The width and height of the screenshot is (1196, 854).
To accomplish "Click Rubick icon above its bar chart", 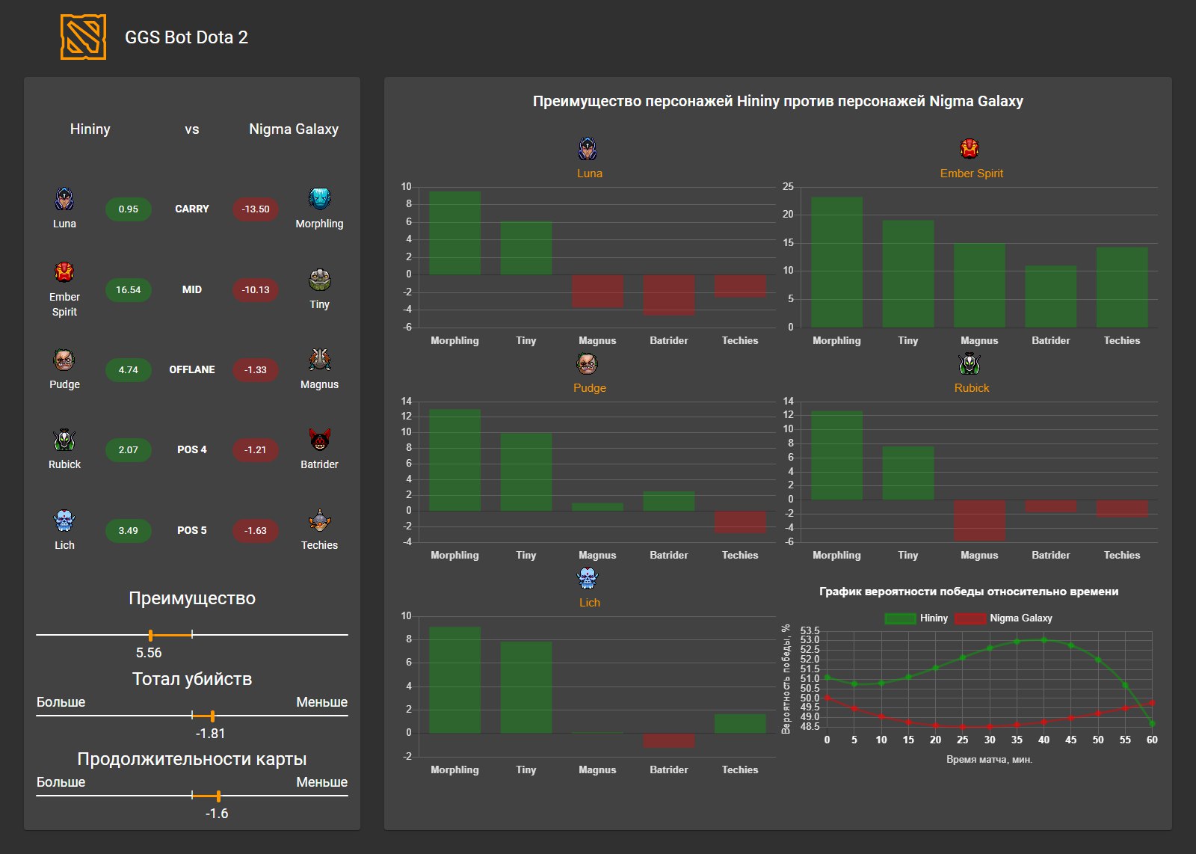I will pyautogui.click(x=970, y=363).
